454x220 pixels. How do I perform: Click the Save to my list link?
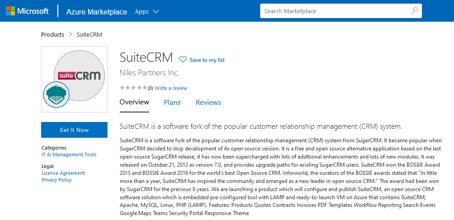pyautogui.click(x=207, y=60)
